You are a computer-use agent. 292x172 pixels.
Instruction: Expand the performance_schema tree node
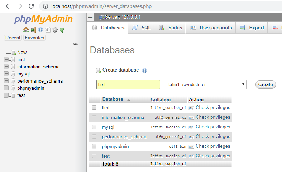coord(6,81)
